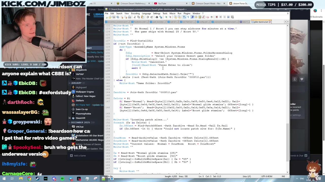The height and width of the screenshot is (182, 325).
Task: Switch to the polymorph-integrations.toml tab
Action: pyautogui.click(x=224, y=22)
